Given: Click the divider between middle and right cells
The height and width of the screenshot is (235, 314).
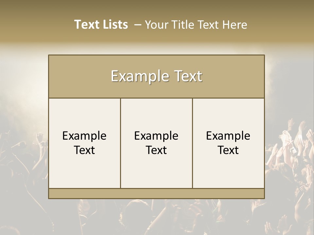Looking at the screenshot, I should pyautogui.click(x=192, y=143).
